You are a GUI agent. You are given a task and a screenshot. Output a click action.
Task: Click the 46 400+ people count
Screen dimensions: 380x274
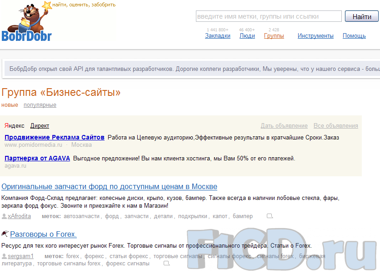247,30
